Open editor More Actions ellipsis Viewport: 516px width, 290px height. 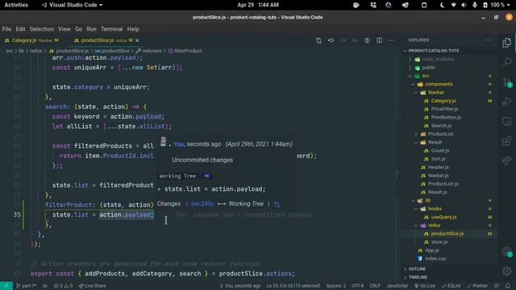(x=391, y=40)
